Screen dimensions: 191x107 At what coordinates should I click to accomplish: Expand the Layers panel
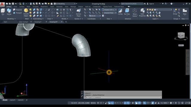[155, 19]
